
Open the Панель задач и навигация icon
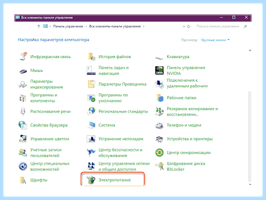click(91, 70)
